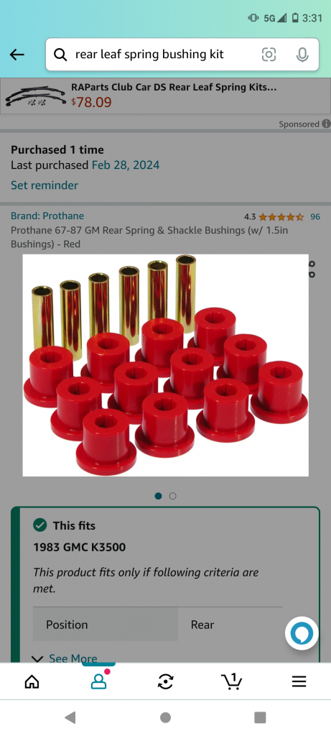Tap the microphone voice search icon
Viewport: 331px width, 736px height.
tap(302, 55)
